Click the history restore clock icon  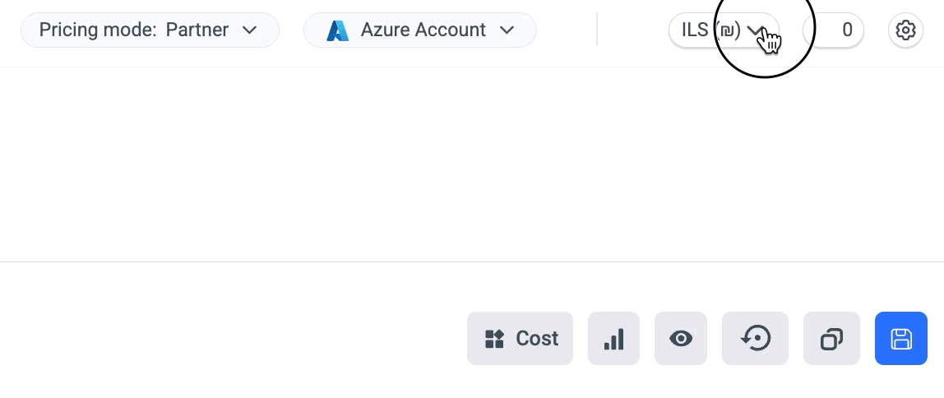755,339
